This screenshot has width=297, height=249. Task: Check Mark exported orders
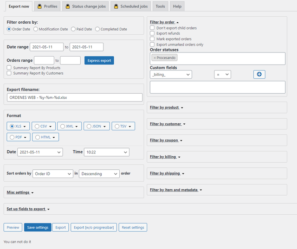(x=152, y=39)
